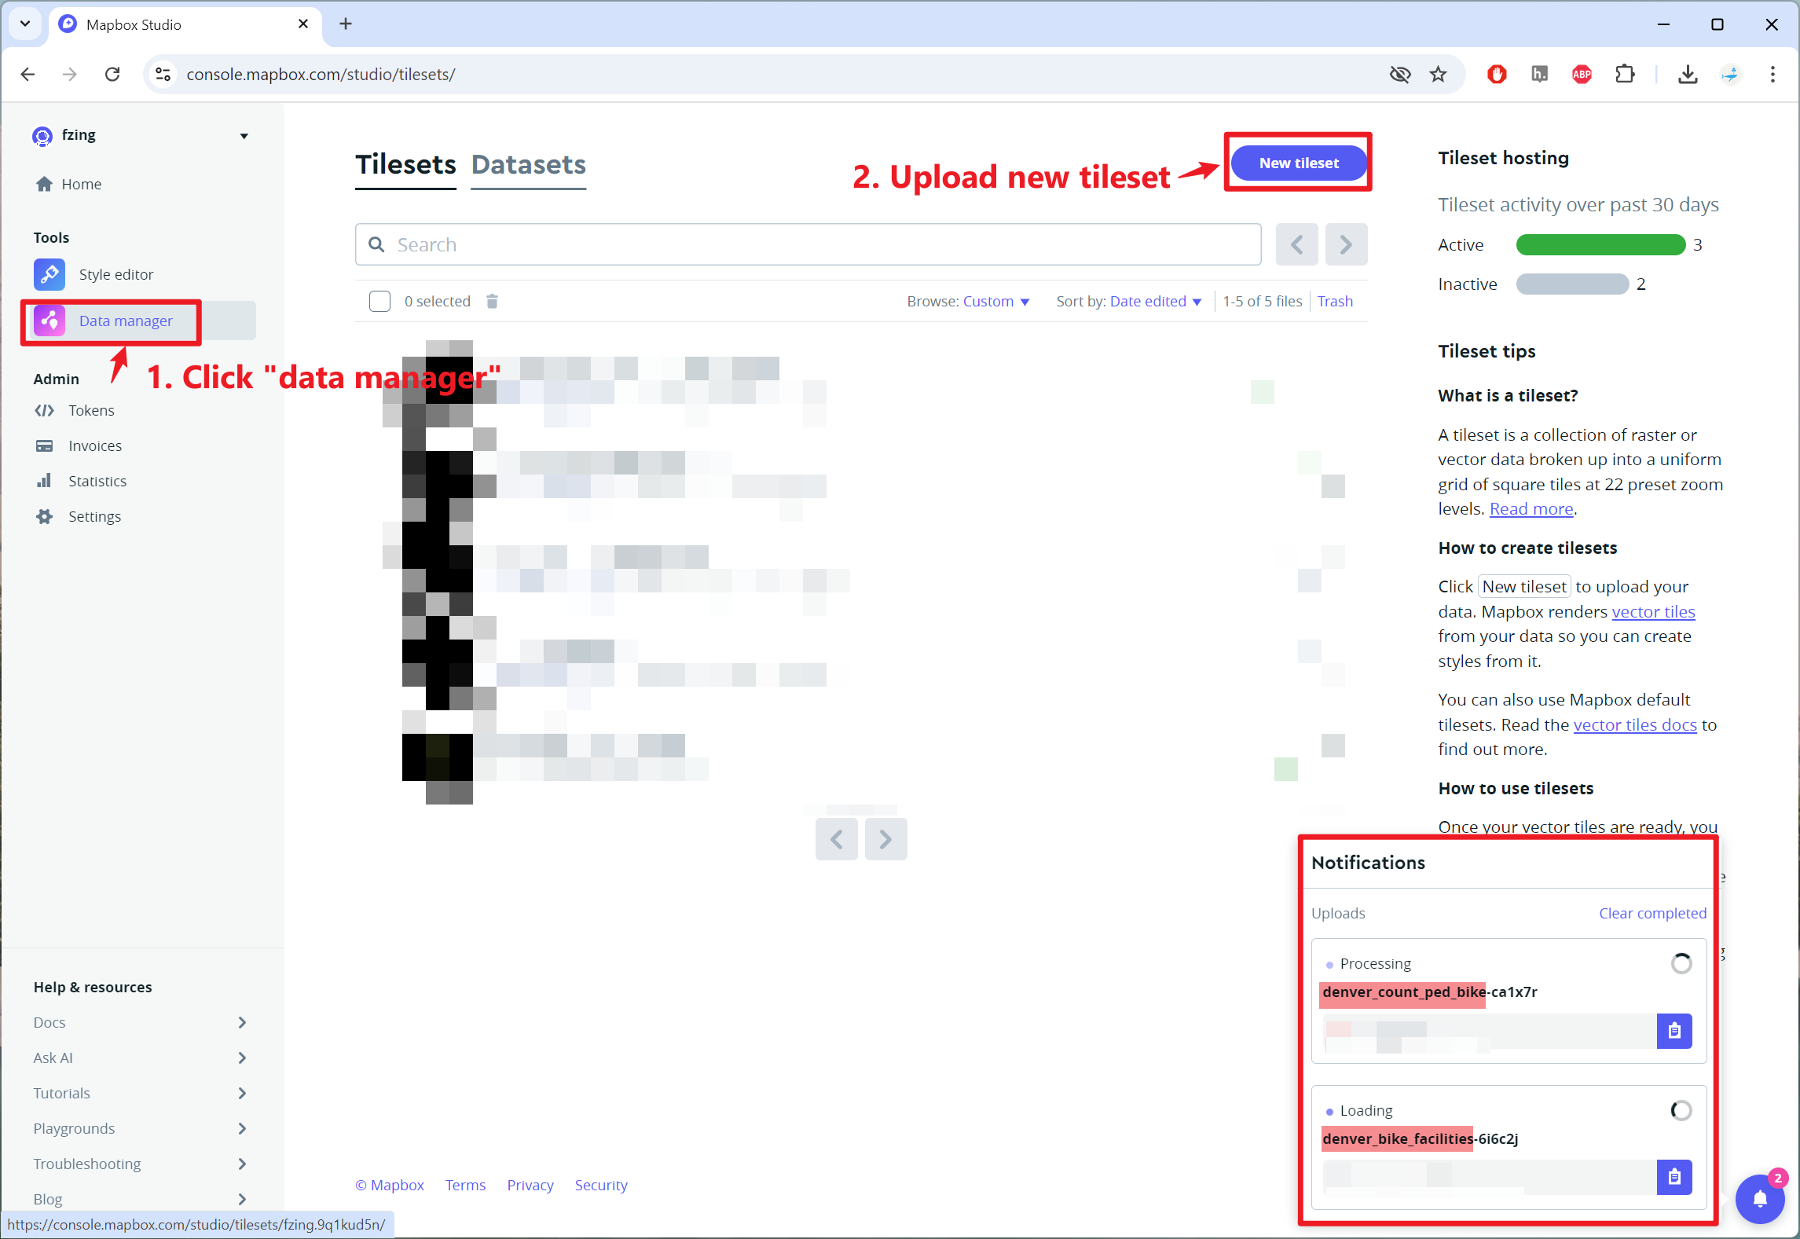Open the notifications bell
Screen dimensions: 1800x1239
(x=1760, y=1198)
